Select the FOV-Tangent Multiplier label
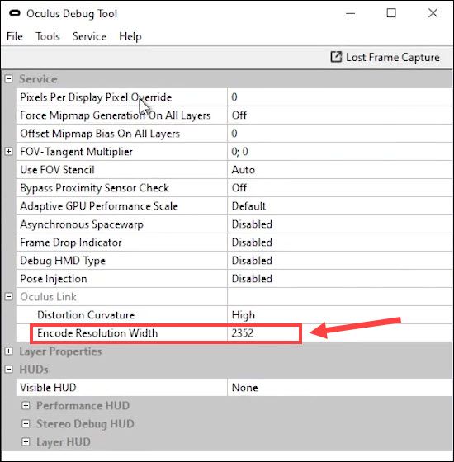The height and width of the screenshot is (462, 454). 76,152
